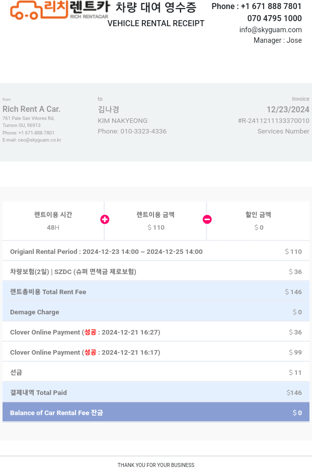Click the pink minus circle icon
Screen dimensions: 312x469
point(207,220)
